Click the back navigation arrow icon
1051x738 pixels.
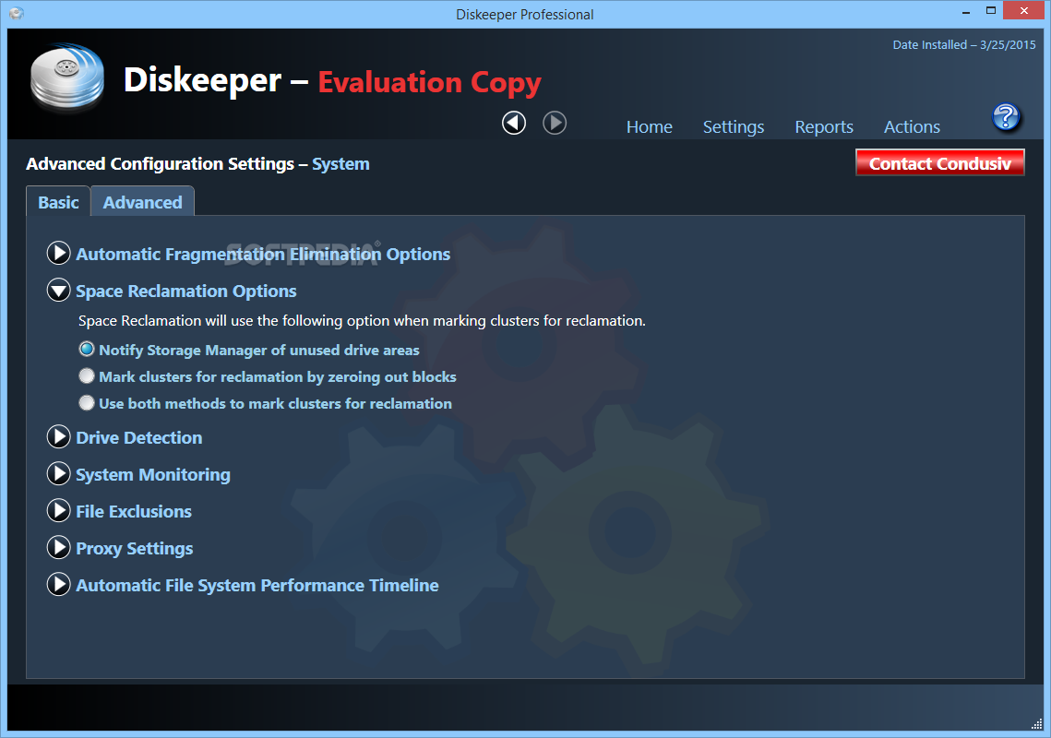tap(514, 123)
